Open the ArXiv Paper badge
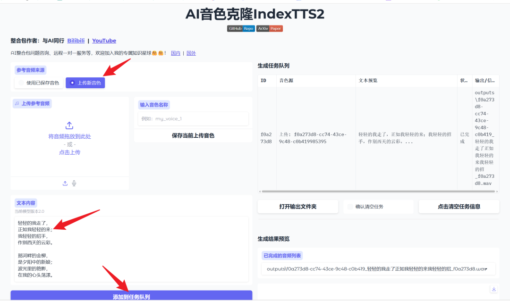510x301 pixels. (270, 28)
